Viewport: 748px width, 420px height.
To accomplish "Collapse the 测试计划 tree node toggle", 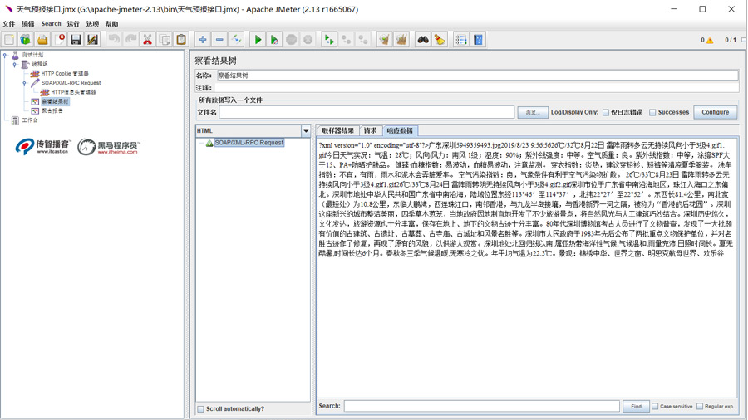I will pyautogui.click(x=5, y=56).
